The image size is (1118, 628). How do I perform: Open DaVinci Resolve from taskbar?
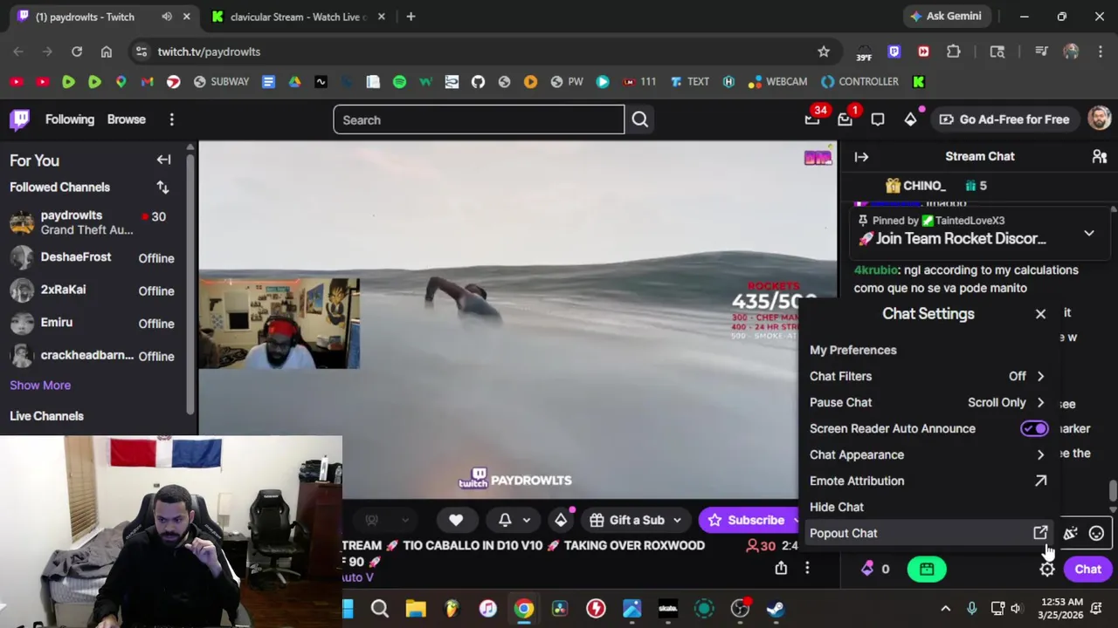[560, 609]
